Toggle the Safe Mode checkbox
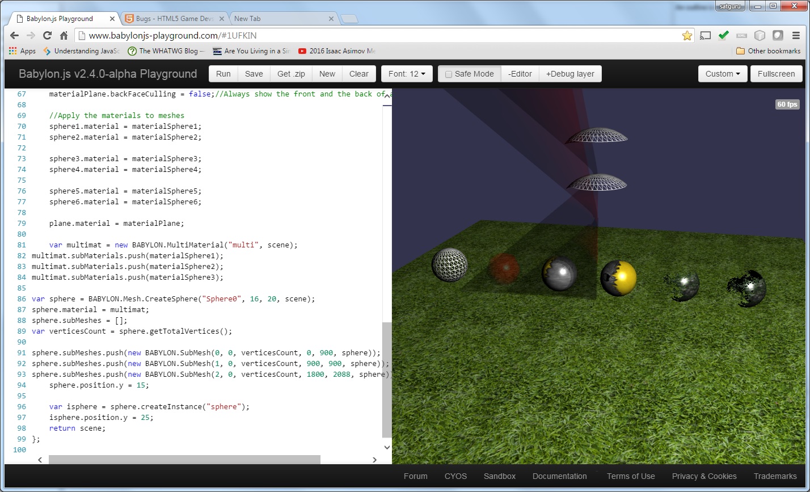Viewport: 810px width, 492px height. [x=448, y=74]
